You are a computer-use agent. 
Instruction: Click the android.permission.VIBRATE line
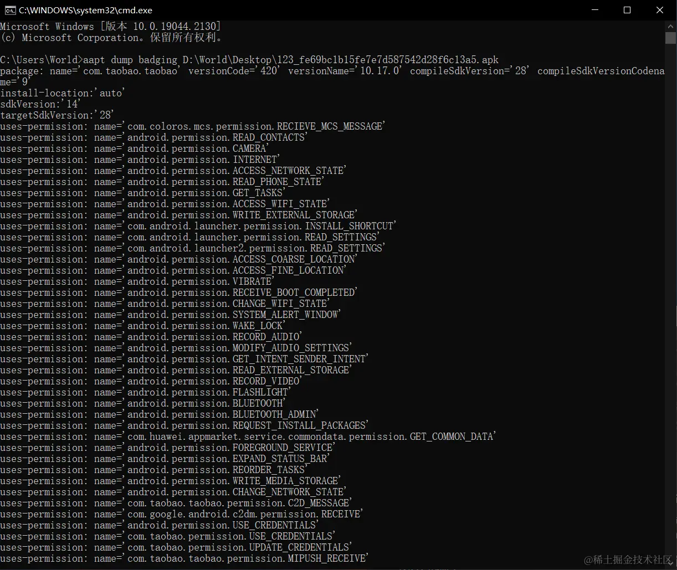(x=137, y=281)
